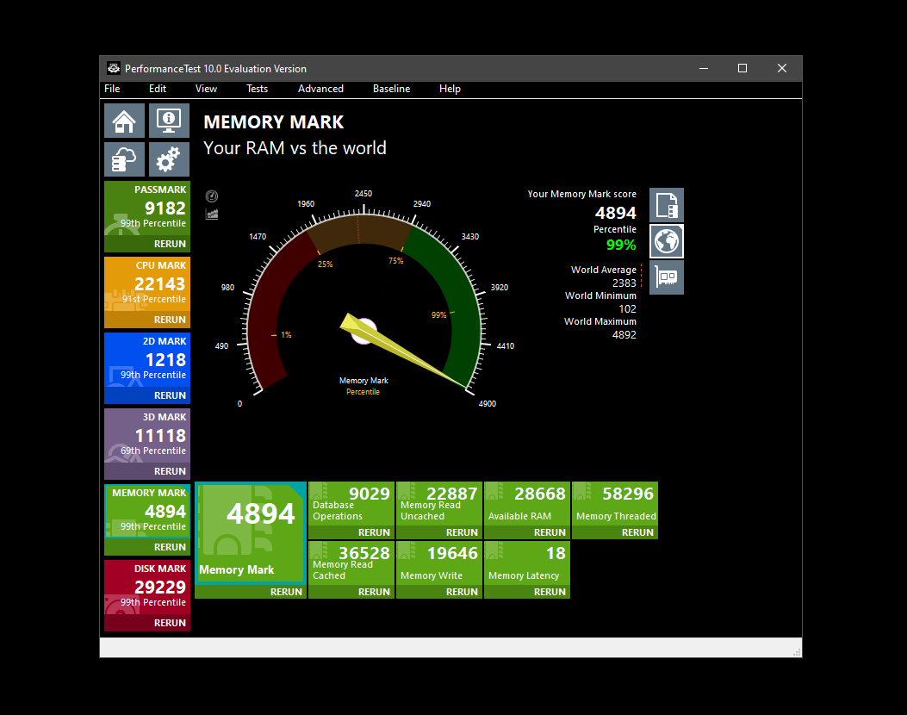Open the settings gears icon
Screen dimensions: 907x715
pos(169,159)
